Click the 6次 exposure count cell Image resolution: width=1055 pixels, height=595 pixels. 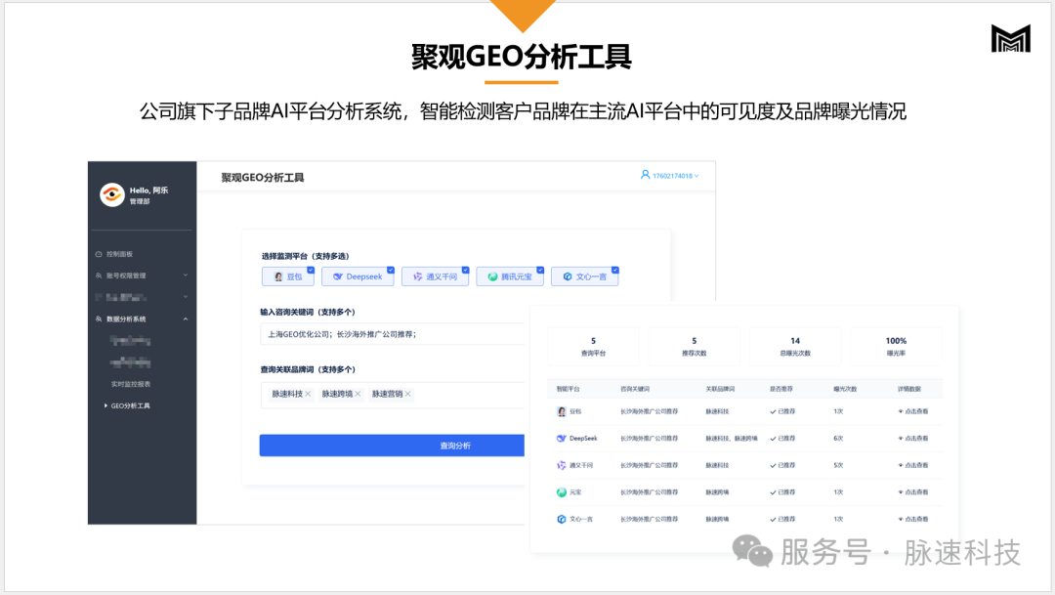[838, 438]
